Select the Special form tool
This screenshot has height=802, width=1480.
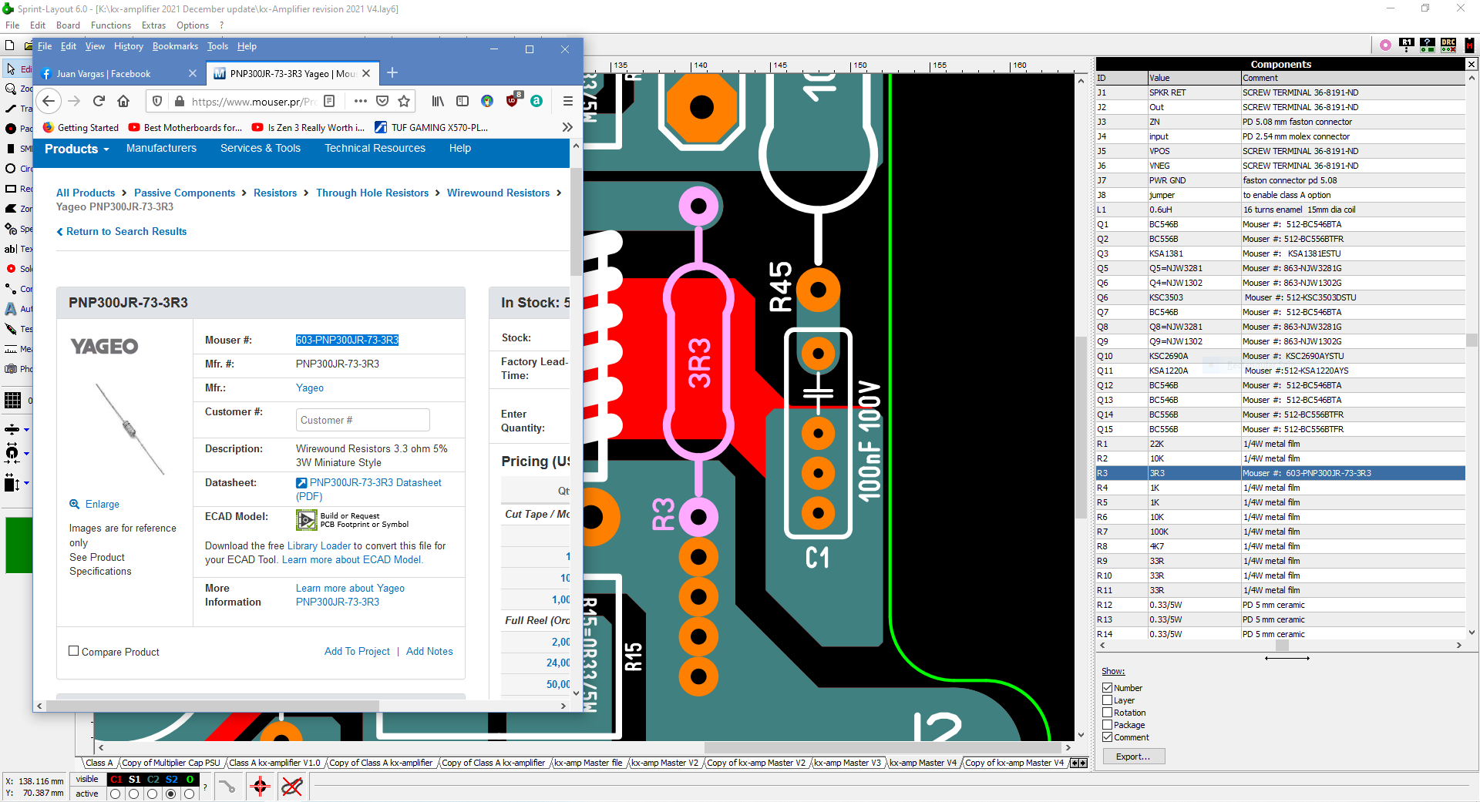pyautogui.click(x=17, y=229)
